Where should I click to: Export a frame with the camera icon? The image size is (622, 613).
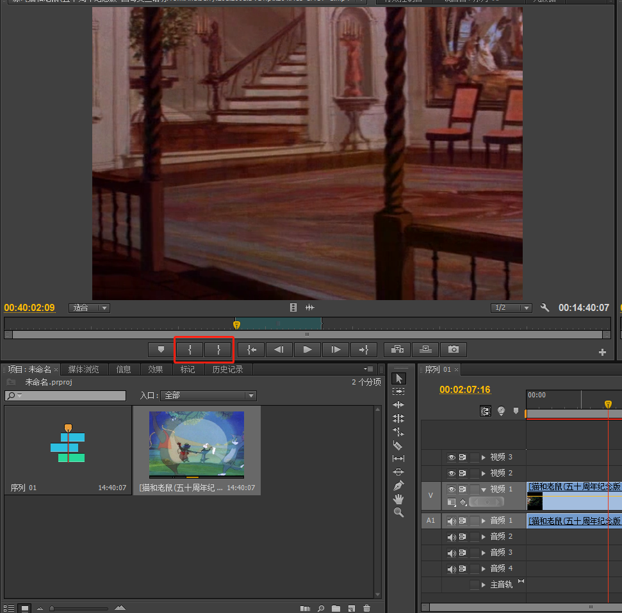tap(454, 349)
